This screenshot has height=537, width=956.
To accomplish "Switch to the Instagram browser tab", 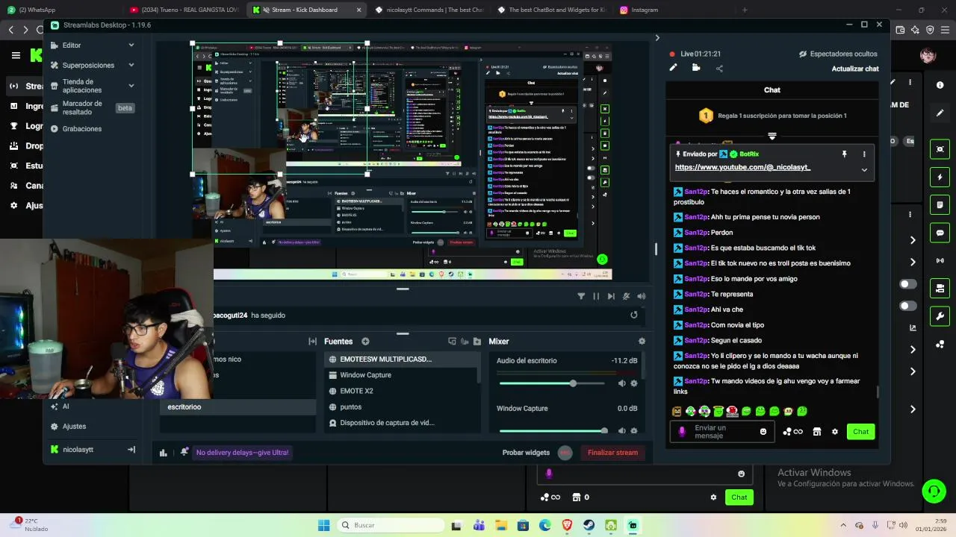I will coord(672,10).
